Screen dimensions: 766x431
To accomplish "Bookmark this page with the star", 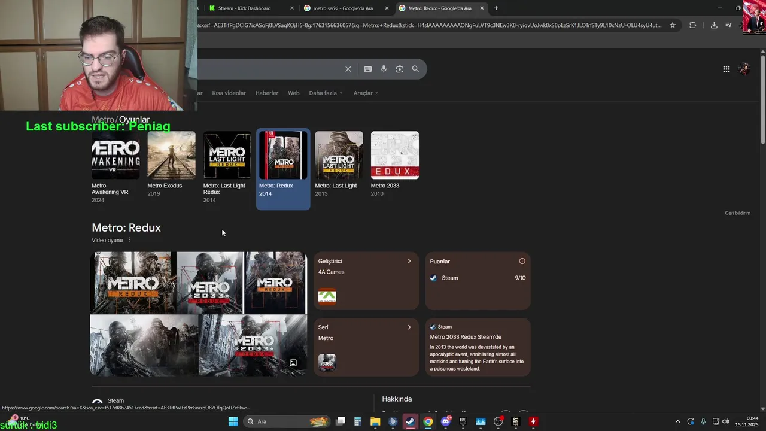I will coord(673,25).
